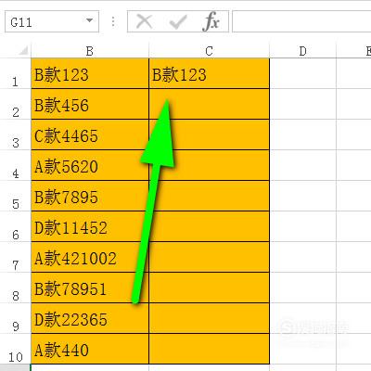Viewport: 371px width, 371px height.
Task: Select column B header
Action: pyautogui.click(x=90, y=51)
